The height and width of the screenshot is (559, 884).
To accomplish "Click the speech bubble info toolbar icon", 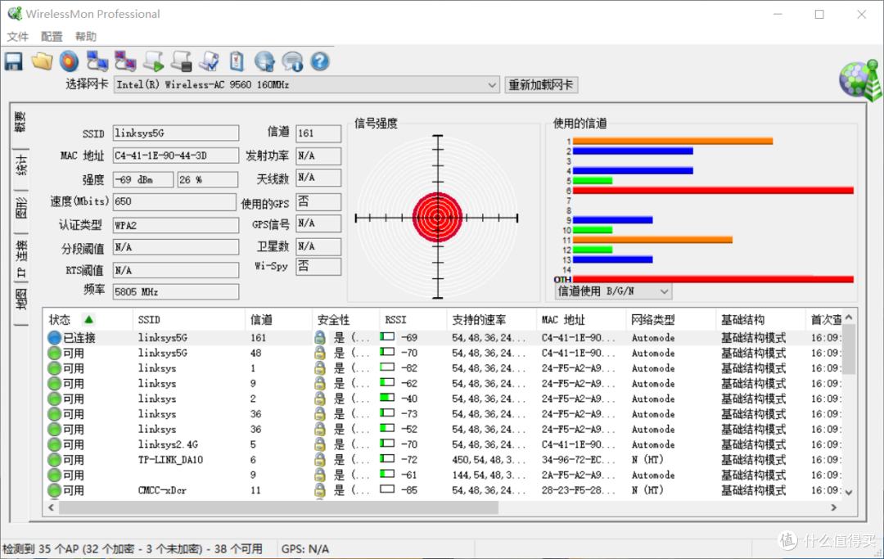I will click(292, 61).
